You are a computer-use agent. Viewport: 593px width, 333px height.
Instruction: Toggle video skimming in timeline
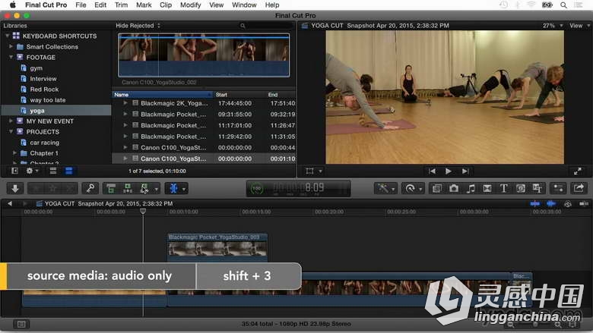pos(534,203)
